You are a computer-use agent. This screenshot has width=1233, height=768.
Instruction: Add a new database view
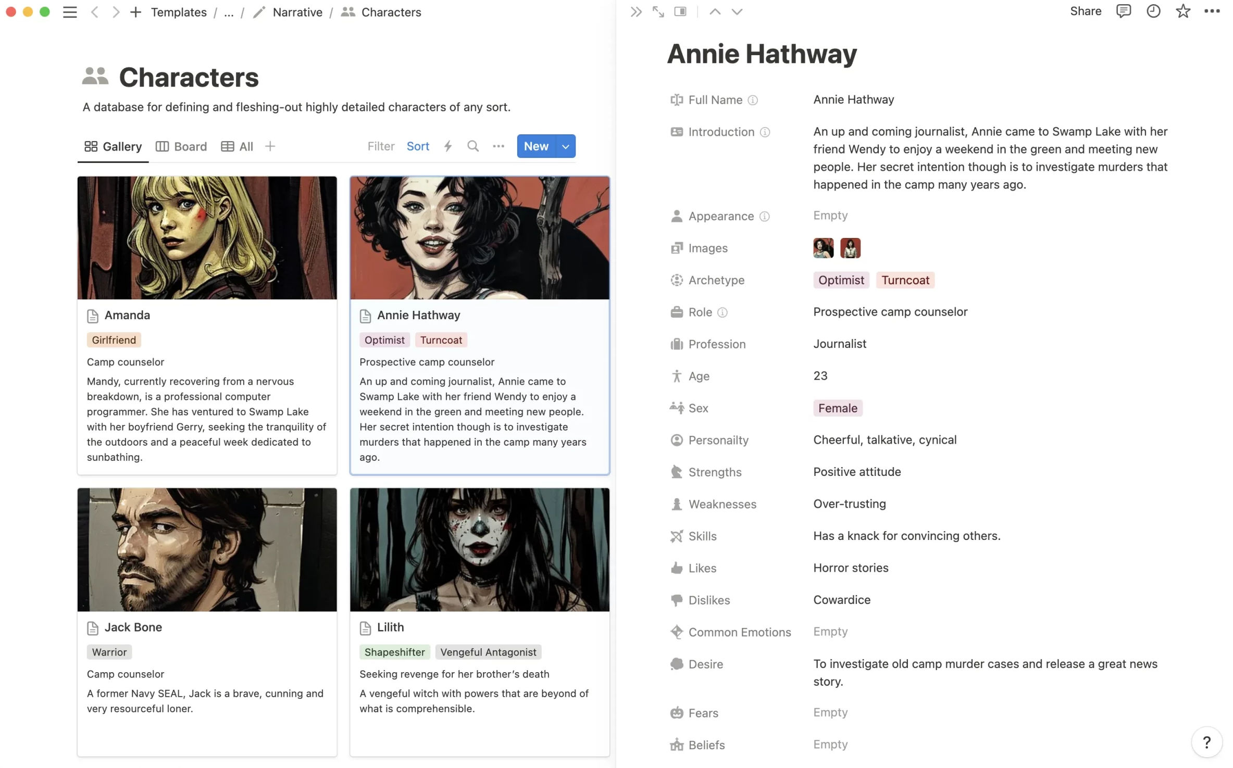[x=270, y=146]
